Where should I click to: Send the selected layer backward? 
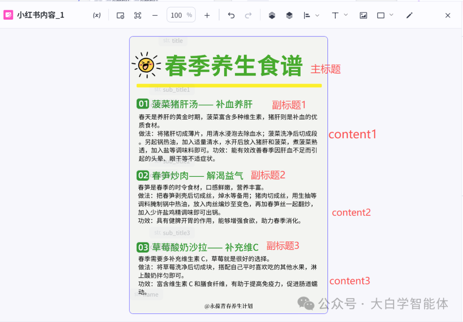click(x=289, y=15)
